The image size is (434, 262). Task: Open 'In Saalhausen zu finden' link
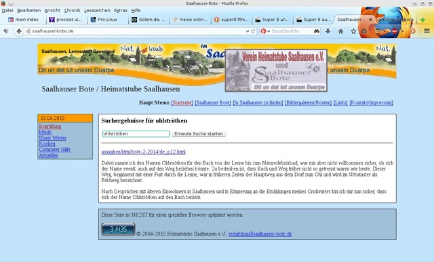258,102
